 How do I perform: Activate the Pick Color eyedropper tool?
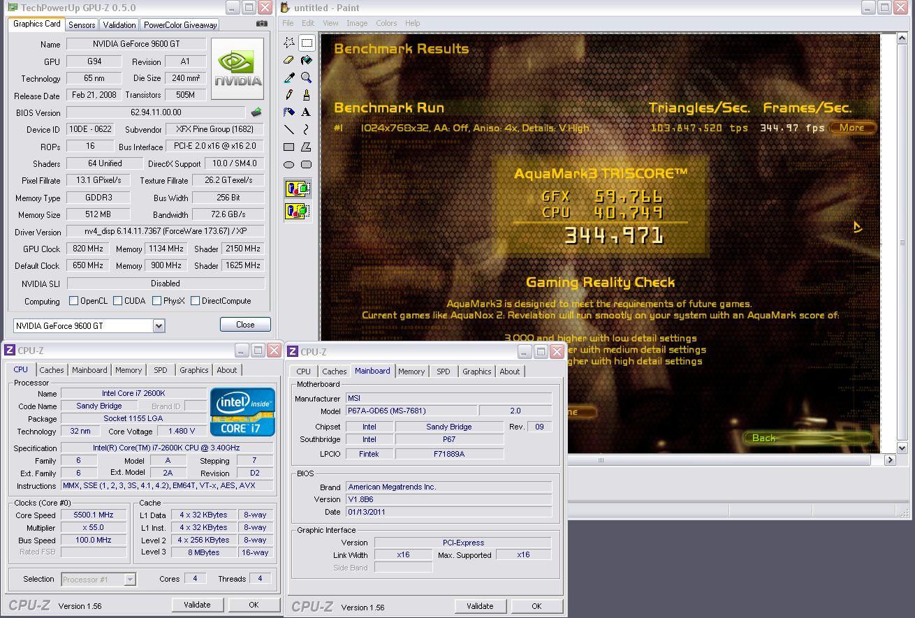(289, 78)
